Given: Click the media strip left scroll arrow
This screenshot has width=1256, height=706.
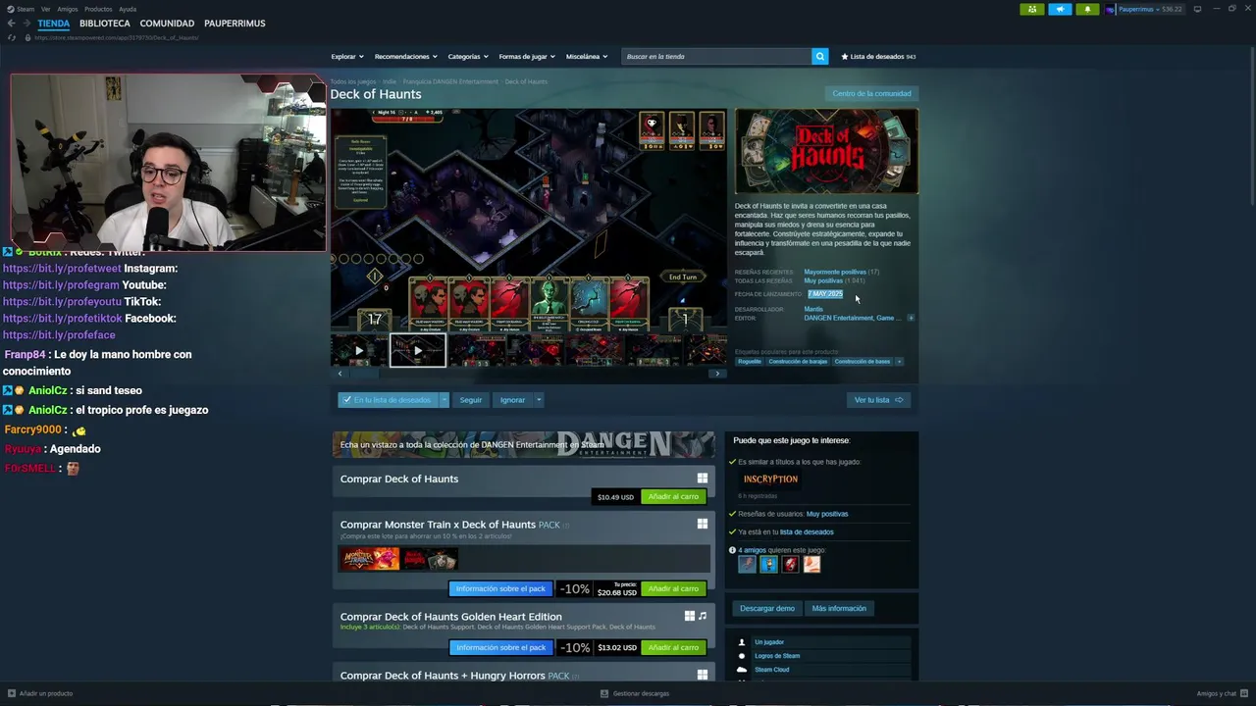Looking at the screenshot, I should [x=340, y=374].
